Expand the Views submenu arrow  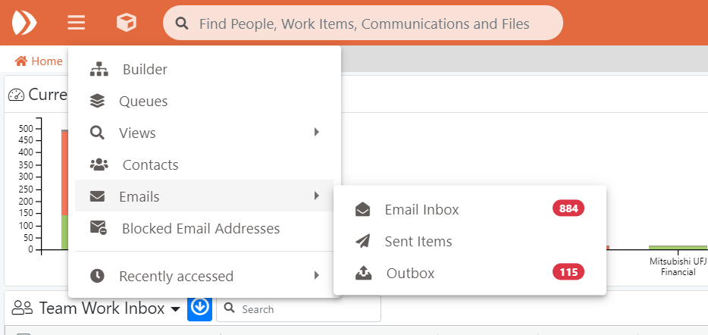point(317,133)
